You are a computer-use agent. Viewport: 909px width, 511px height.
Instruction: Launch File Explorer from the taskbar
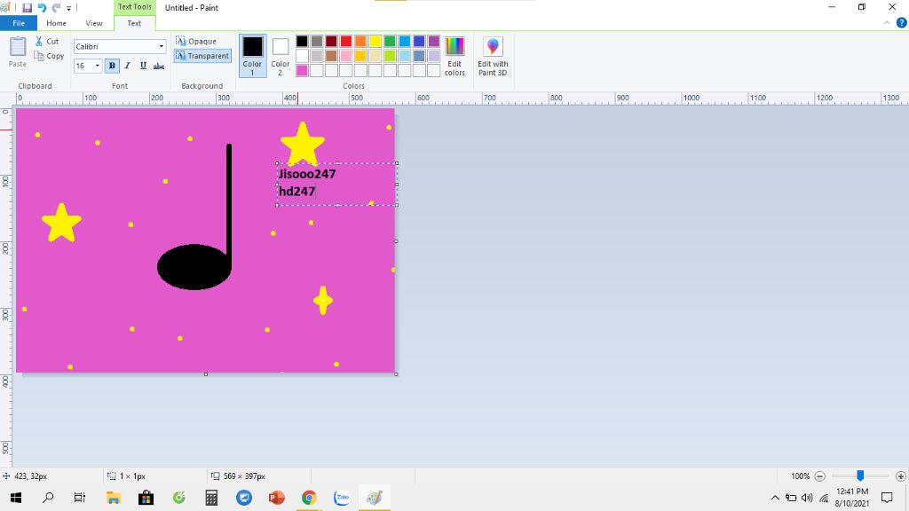(x=113, y=498)
